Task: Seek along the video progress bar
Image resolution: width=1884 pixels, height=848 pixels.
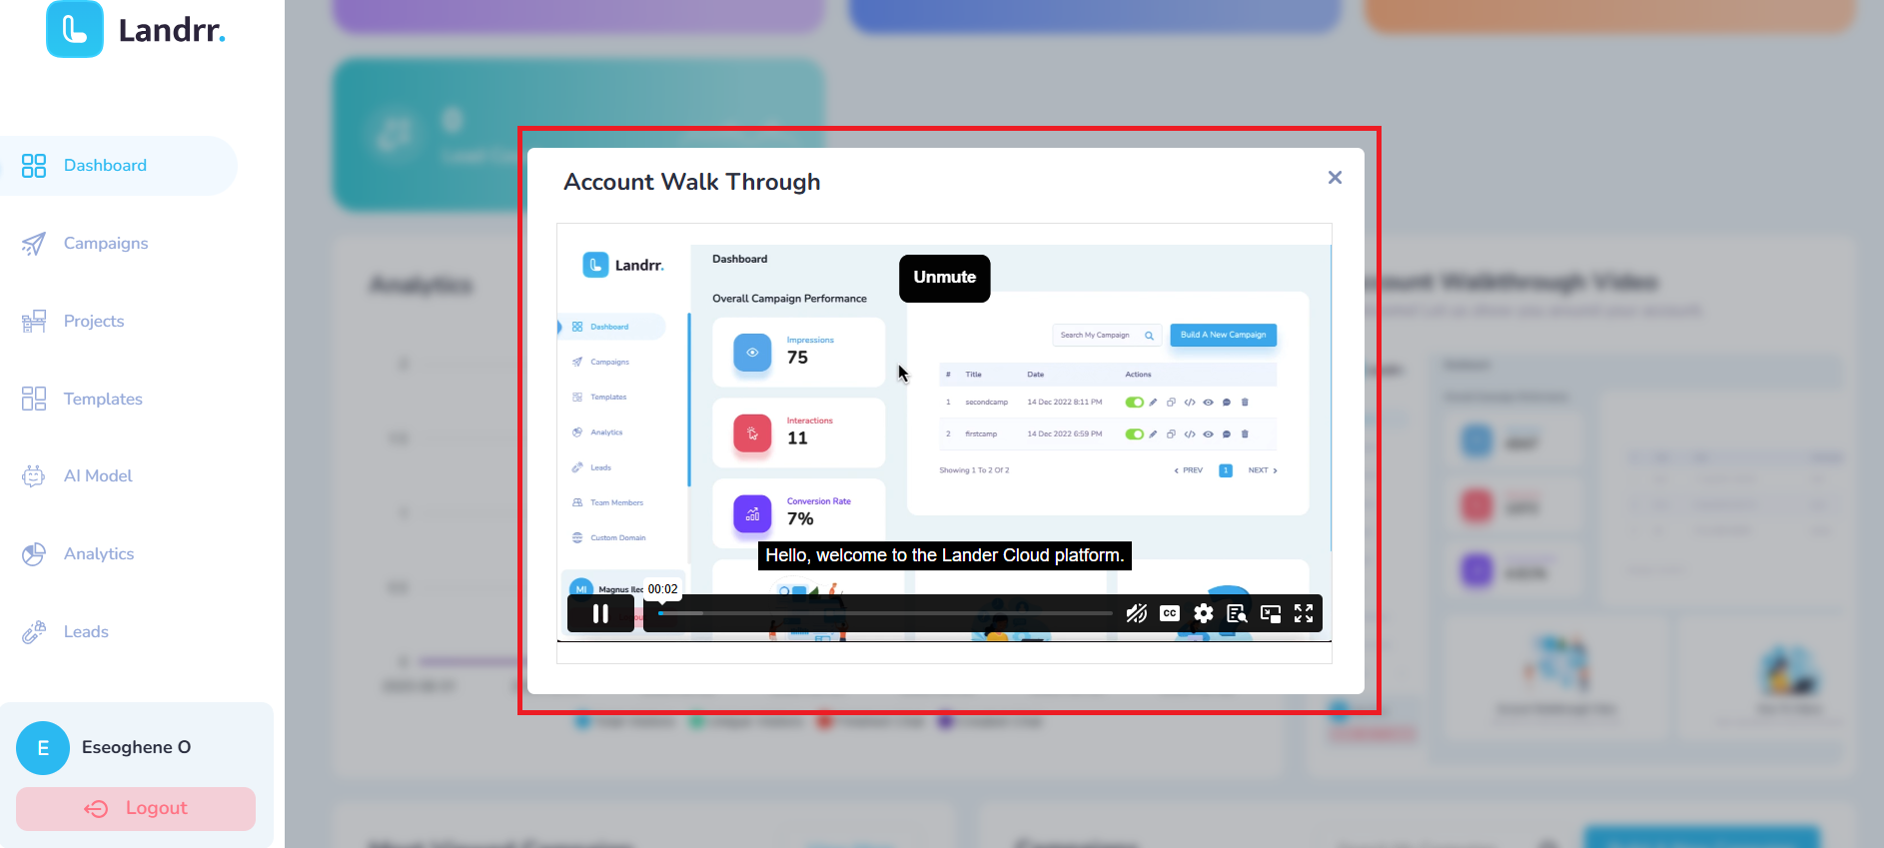Action: pos(884,613)
